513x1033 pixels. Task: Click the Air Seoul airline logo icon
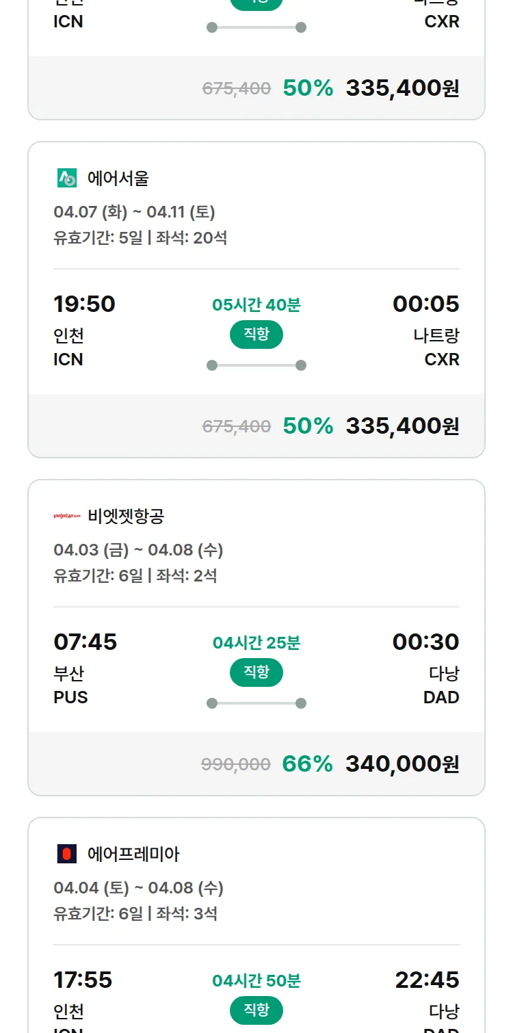(67, 179)
